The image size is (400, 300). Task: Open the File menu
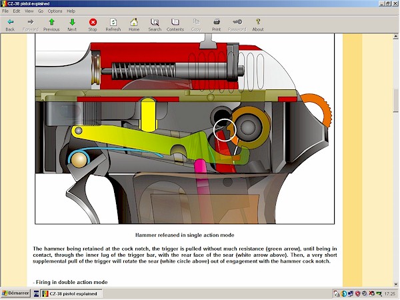(5, 11)
